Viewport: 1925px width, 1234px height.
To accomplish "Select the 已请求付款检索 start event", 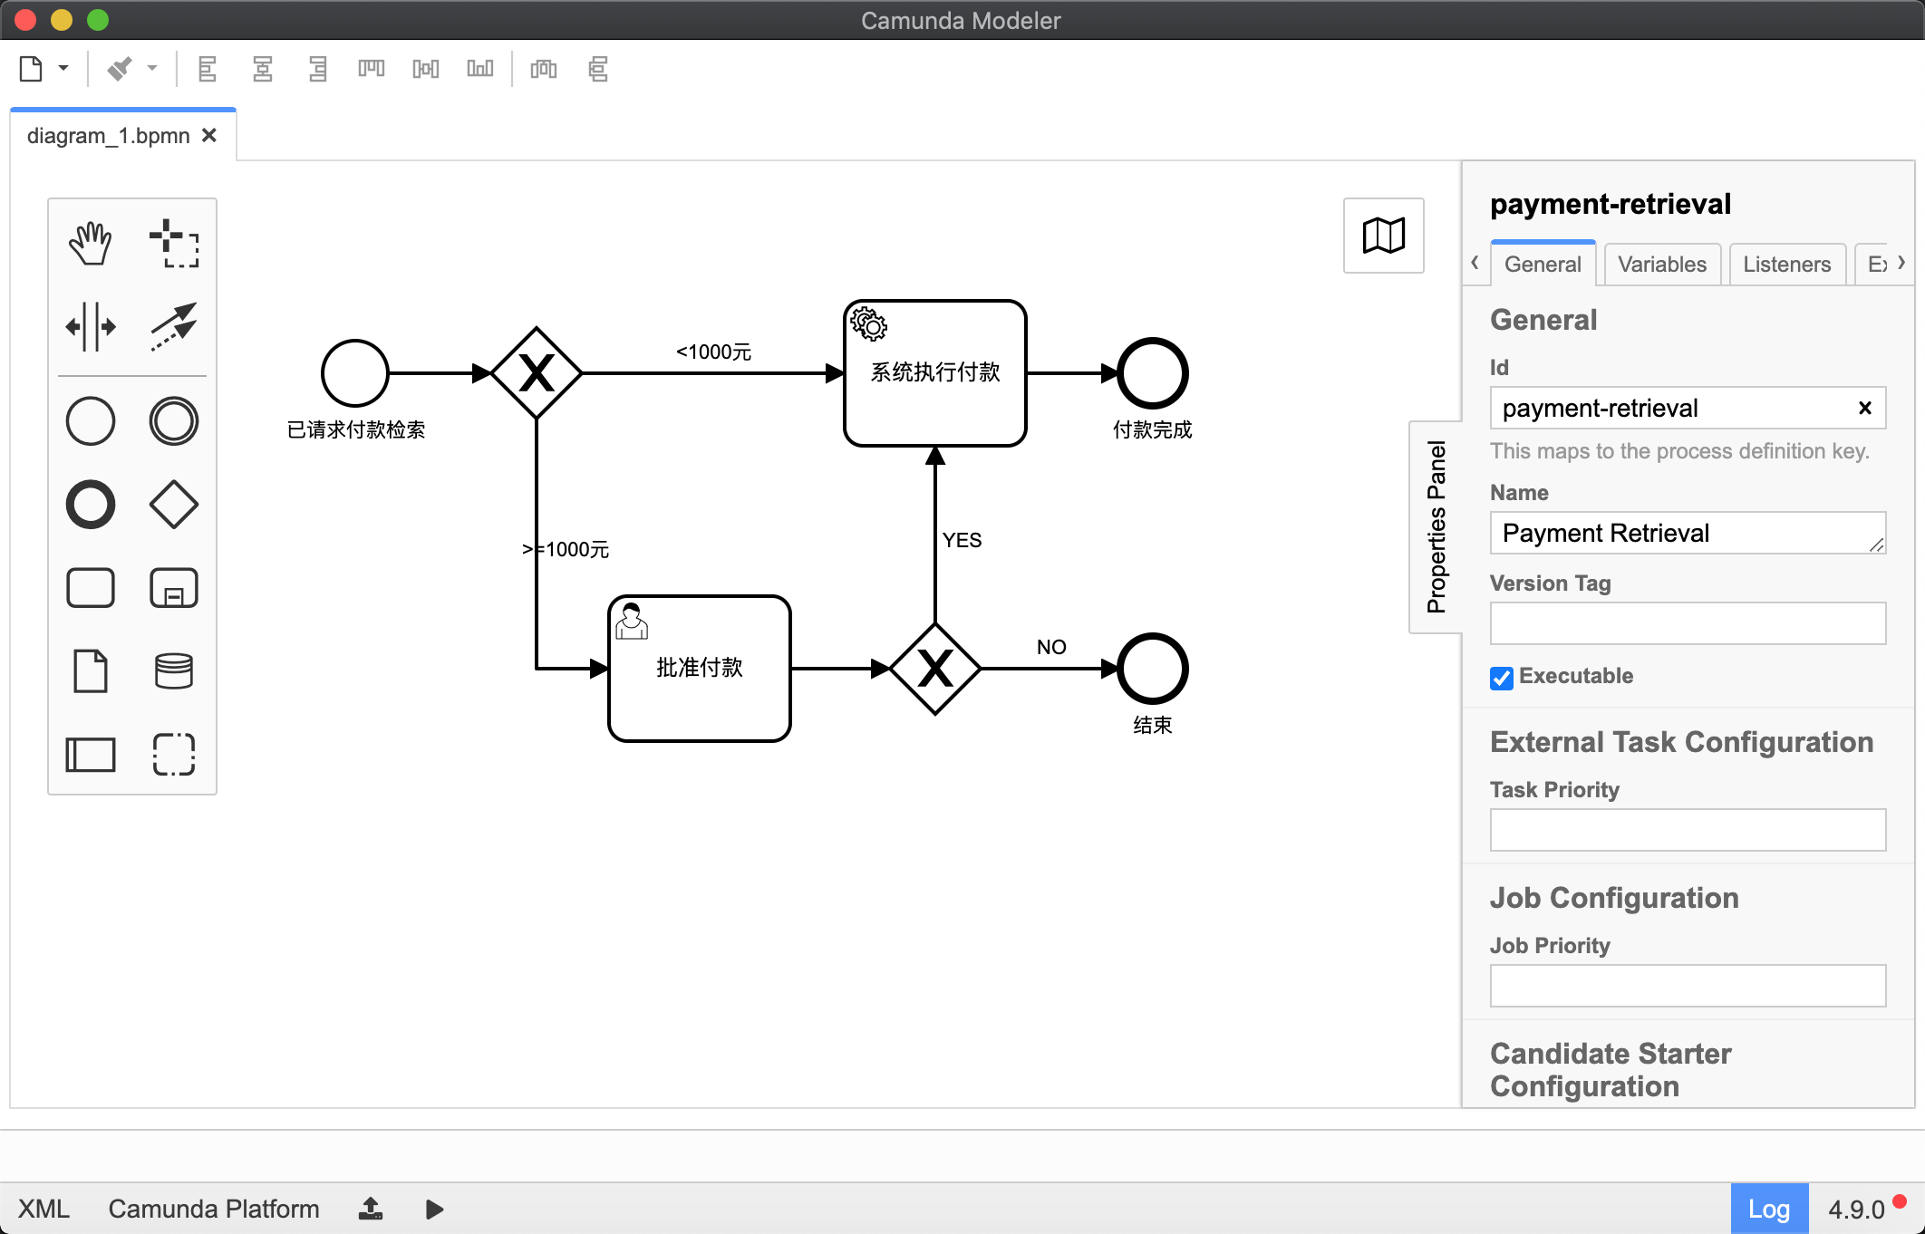I will (355, 373).
